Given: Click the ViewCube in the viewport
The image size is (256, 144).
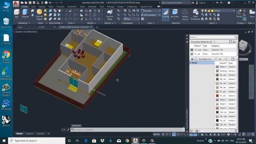Looking at the screenshot, I should (243, 45).
